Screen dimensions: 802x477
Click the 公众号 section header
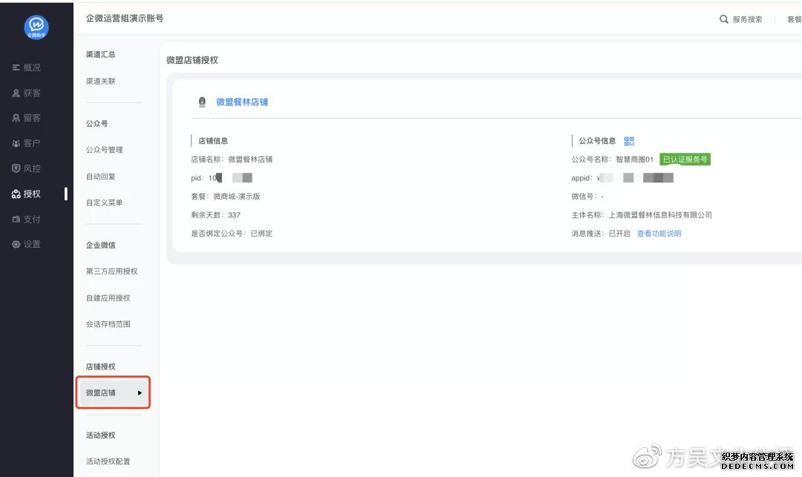(97, 124)
